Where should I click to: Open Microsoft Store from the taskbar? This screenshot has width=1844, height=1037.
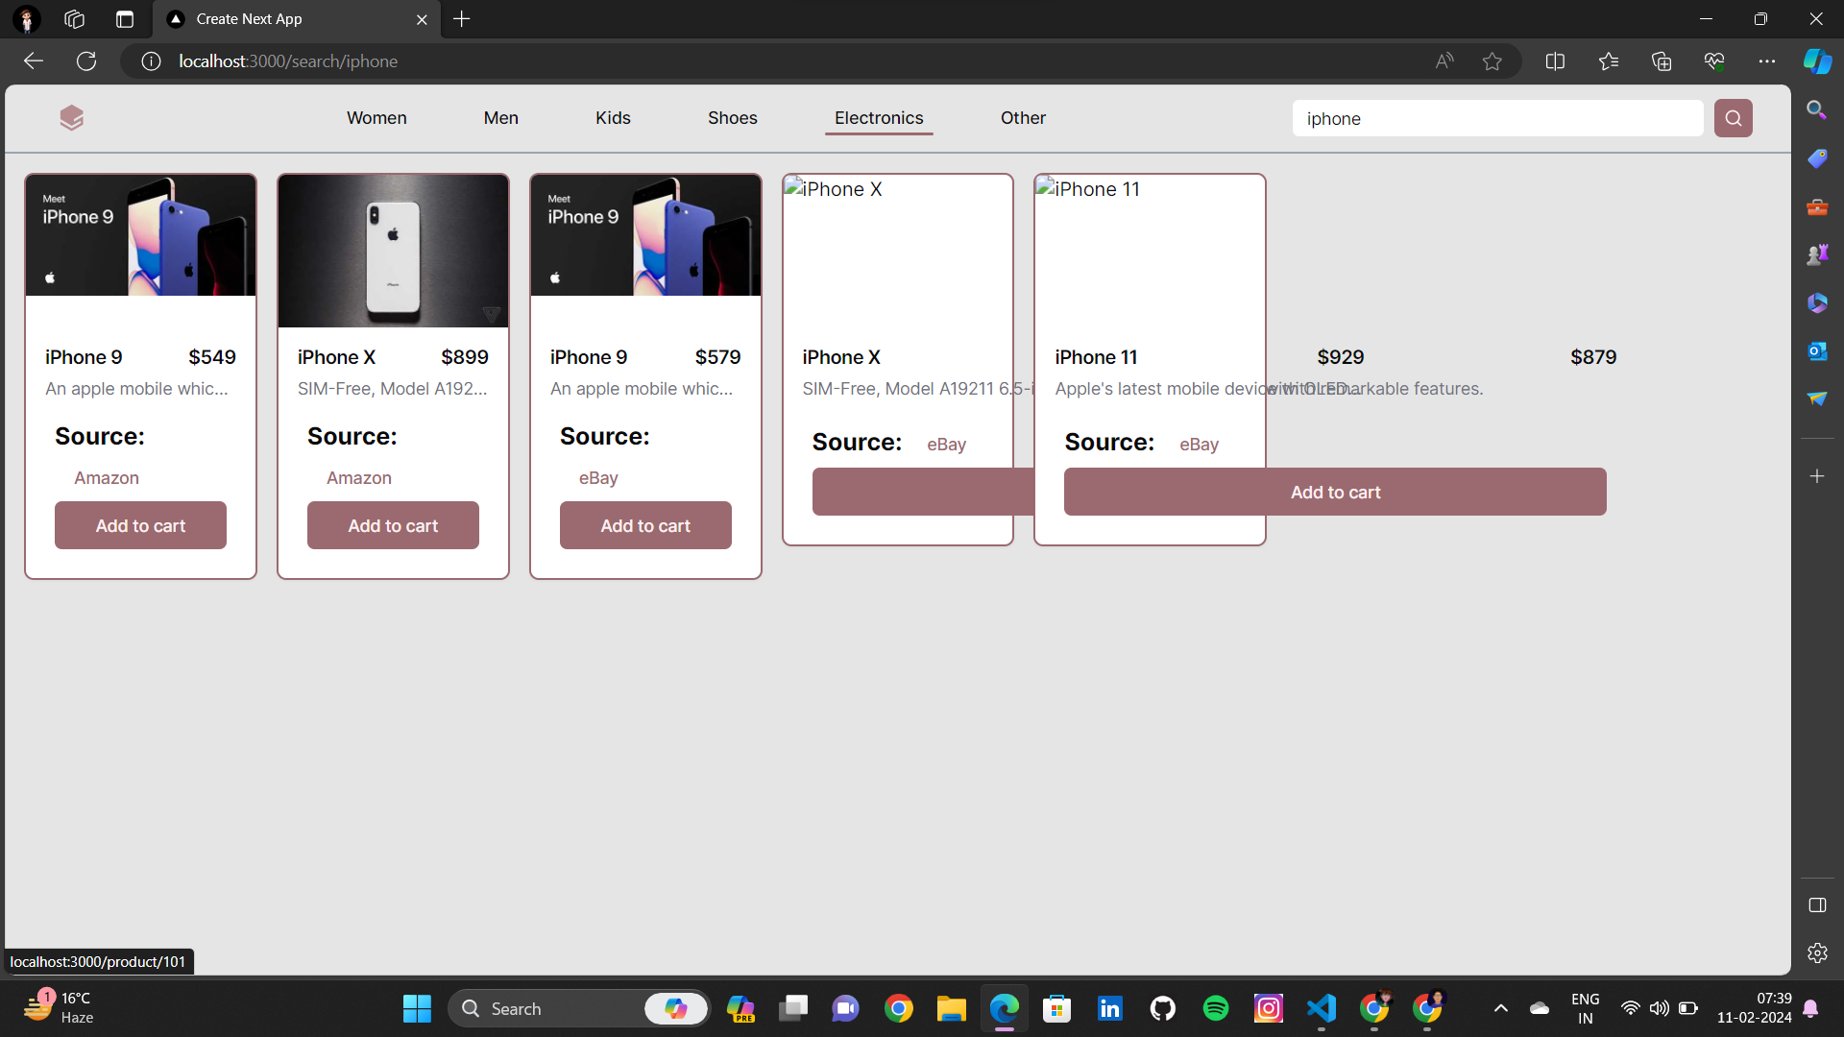1056,1008
